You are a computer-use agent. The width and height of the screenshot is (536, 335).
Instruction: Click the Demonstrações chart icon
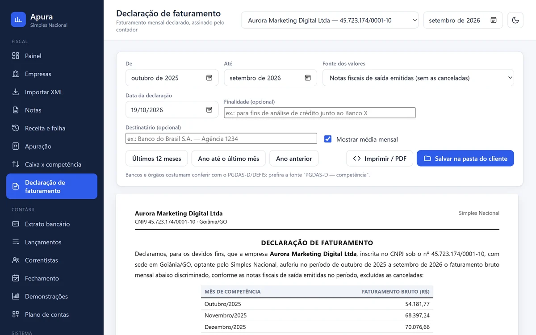[16, 297]
